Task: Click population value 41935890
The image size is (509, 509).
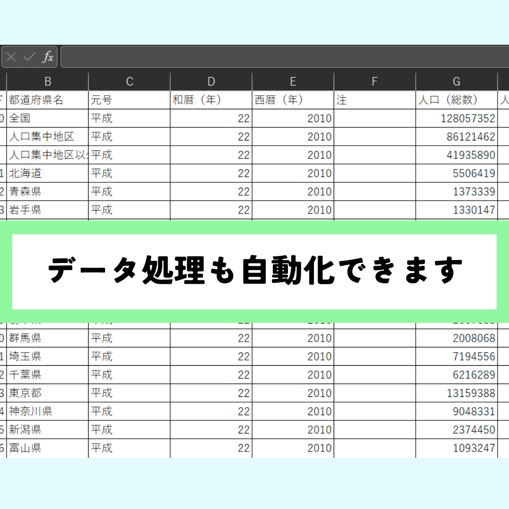Action: click(457, 155)
